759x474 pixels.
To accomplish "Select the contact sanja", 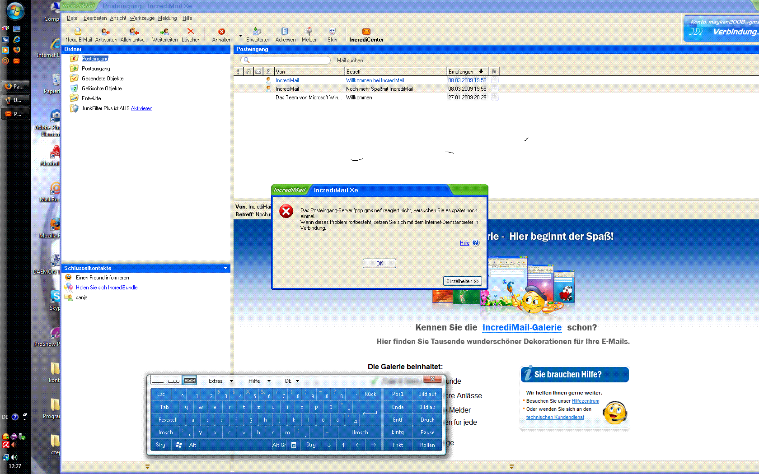I will click(81, 297).
